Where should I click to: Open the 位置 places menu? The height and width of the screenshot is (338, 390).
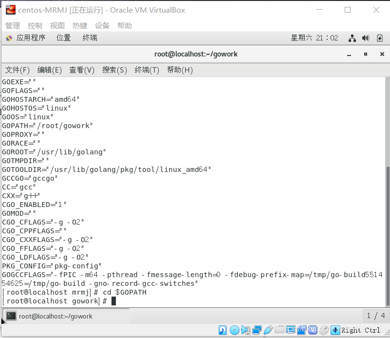click(x=63, y=38)
